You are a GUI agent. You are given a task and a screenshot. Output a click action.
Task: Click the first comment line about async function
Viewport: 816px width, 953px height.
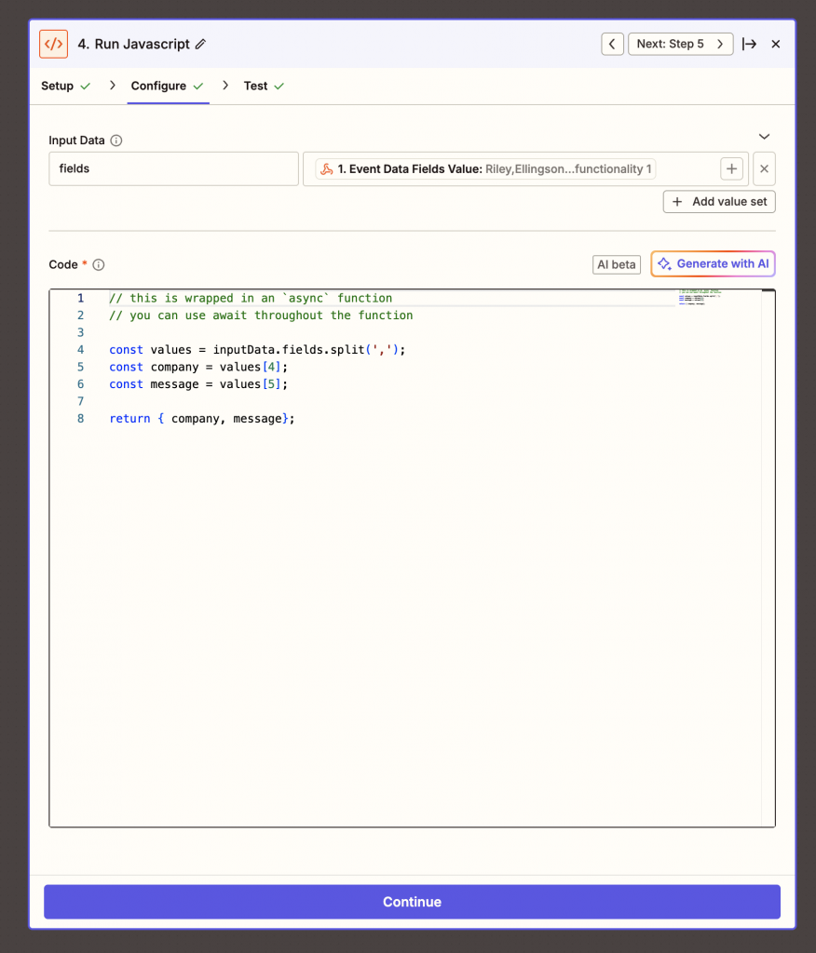[x=251, y=298]
